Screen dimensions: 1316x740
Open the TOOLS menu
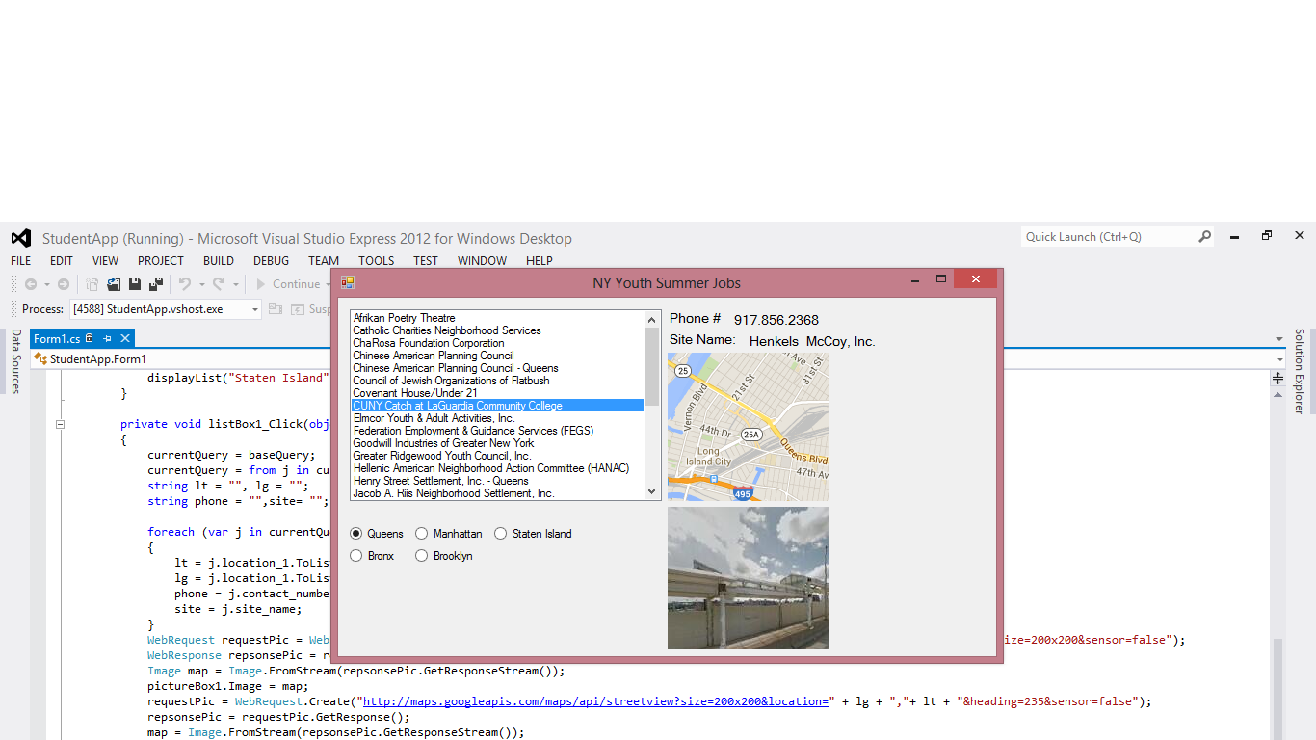[377, 261]
